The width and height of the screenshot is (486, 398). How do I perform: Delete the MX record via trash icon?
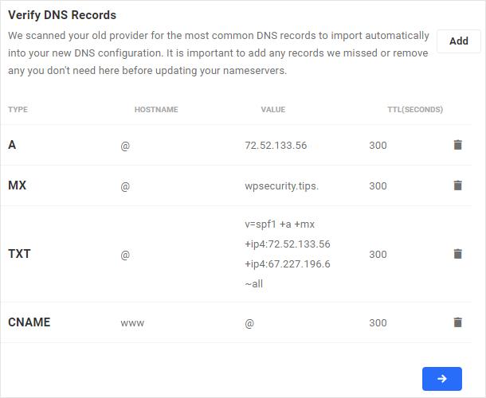click(458, 185)
